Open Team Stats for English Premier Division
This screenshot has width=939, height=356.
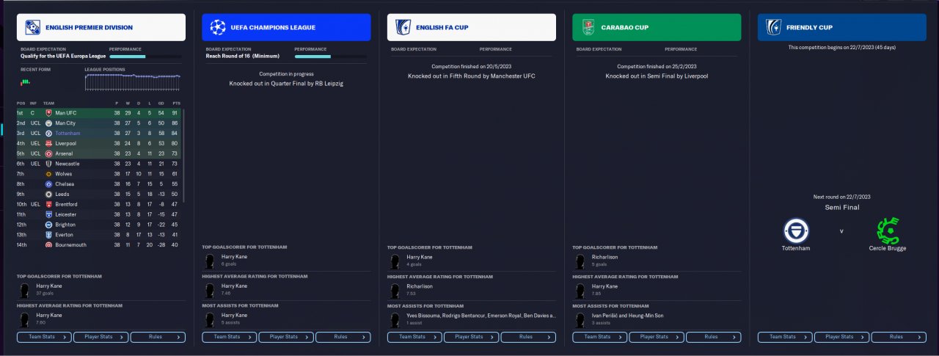pyautogui.click(x=44, y=337)
